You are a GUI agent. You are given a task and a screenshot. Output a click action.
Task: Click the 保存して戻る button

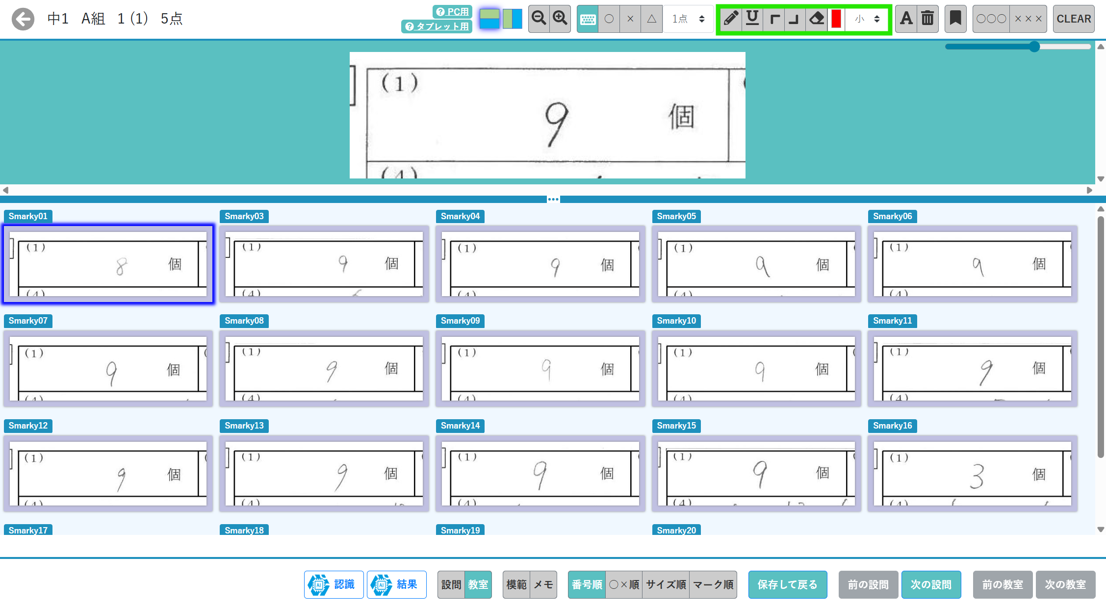tap(787, 584)
